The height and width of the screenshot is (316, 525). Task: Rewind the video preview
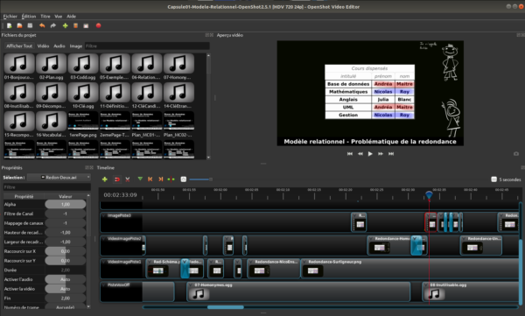pyautogui.click(x=360, y=154)
